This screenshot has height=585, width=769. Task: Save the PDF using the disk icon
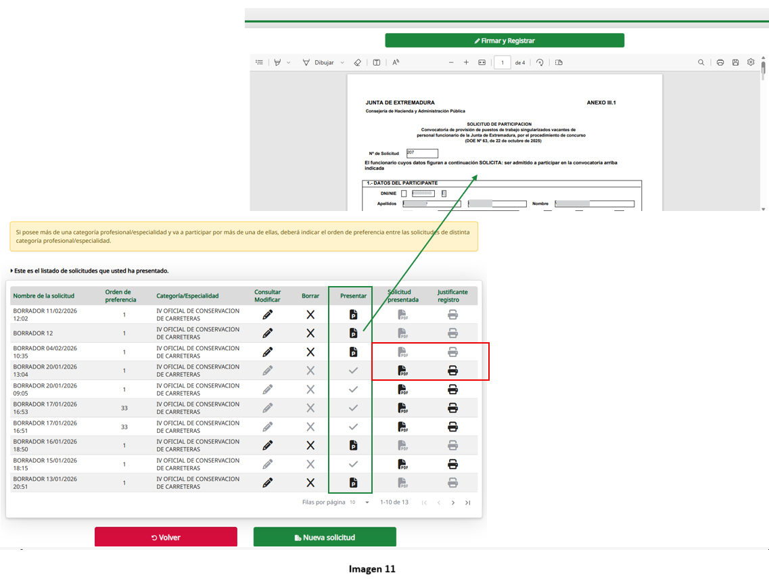735,62
